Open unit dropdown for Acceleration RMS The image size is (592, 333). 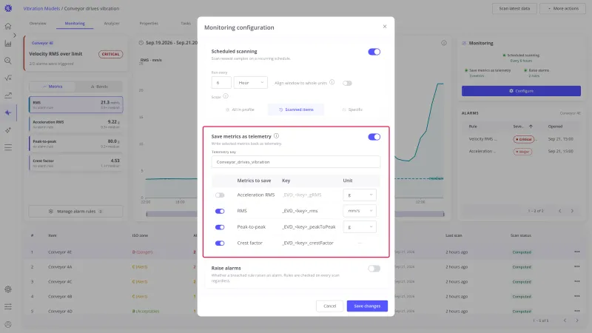click(x=360, y=195)
